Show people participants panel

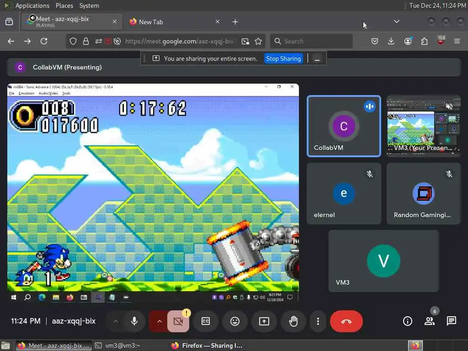(x=430, y=321)
